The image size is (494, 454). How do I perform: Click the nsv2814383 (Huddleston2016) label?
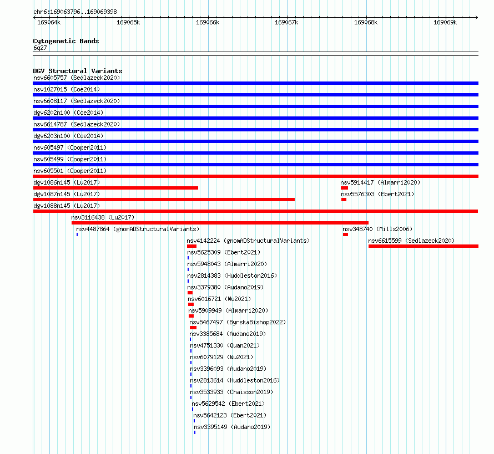[x=232, y=276]
